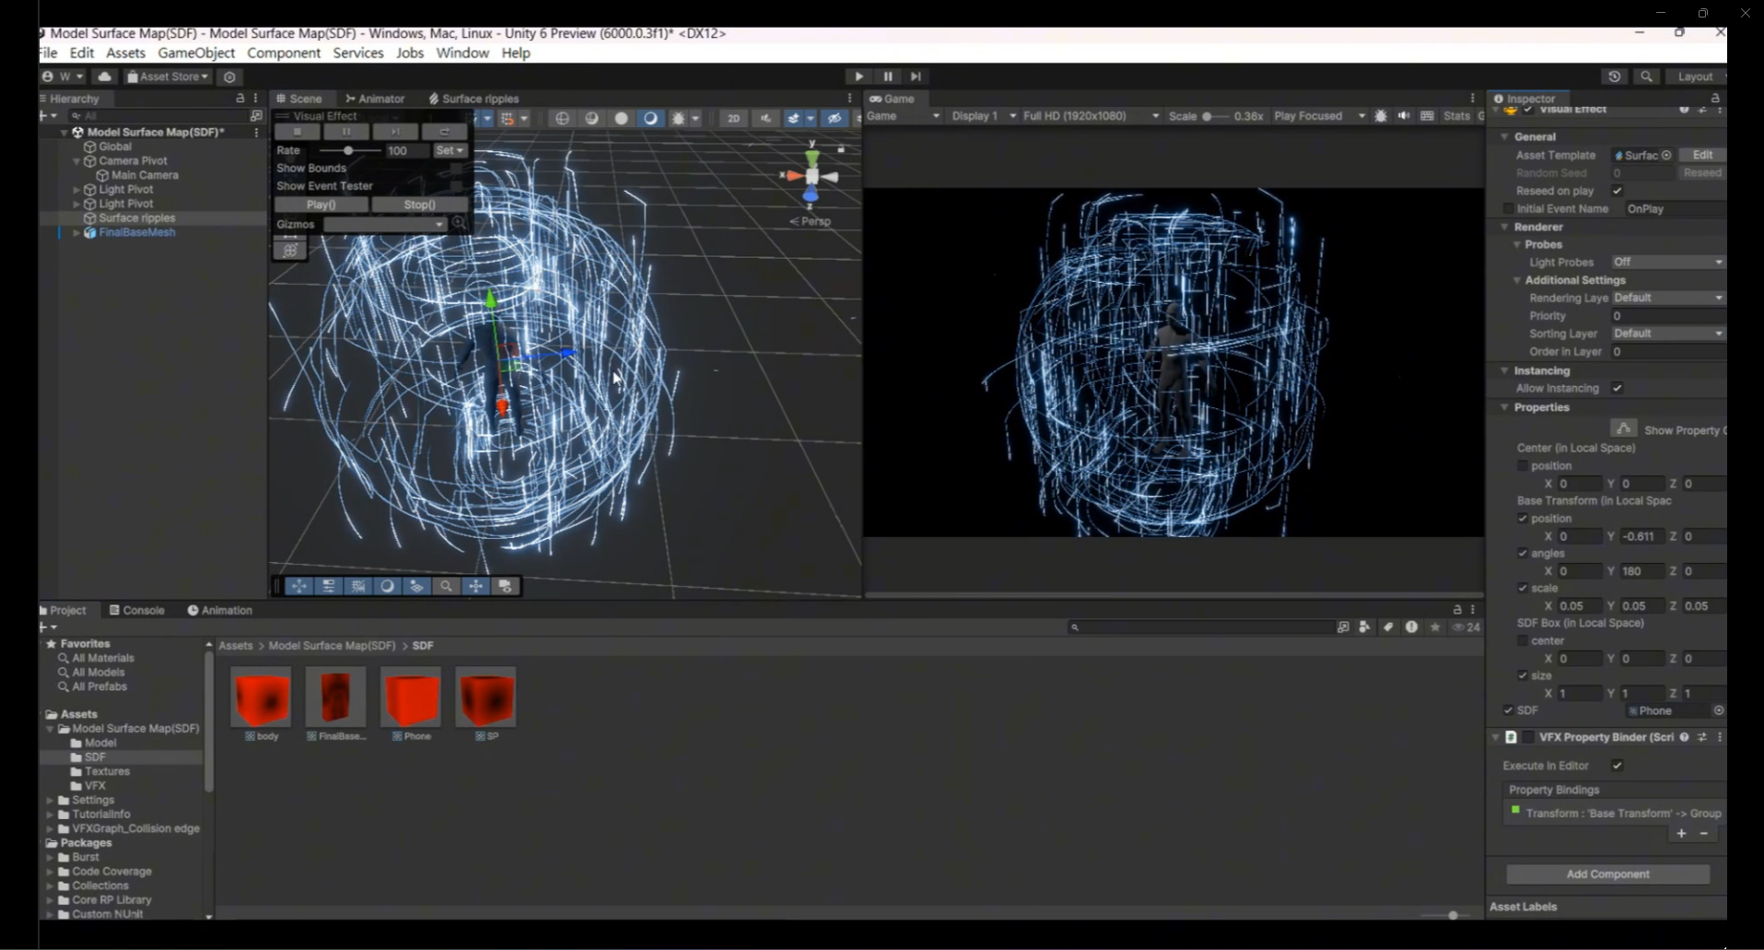
Task: Click the camera overlay icon in bottom Scene toolbar
Action: point(505,586)
